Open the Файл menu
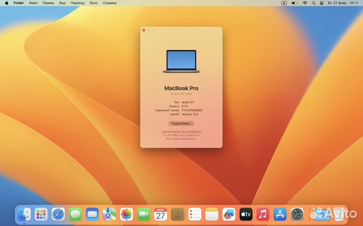The height and width of the screenshot is (226, 363). point(33,3)
